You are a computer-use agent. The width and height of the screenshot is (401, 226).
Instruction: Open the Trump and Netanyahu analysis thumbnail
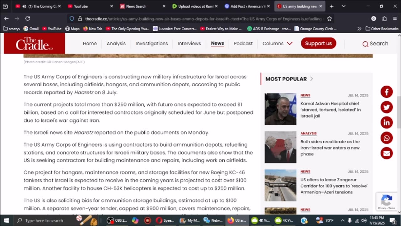click(280, 147)
